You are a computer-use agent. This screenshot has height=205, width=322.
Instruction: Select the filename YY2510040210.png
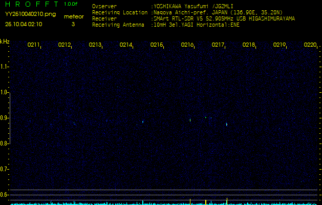28,14
